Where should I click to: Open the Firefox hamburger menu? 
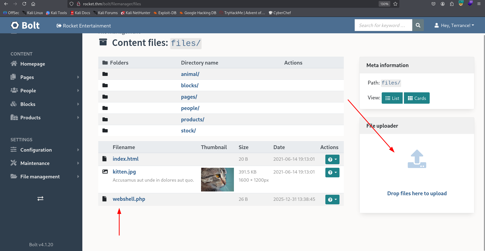[x=479, y=4]
